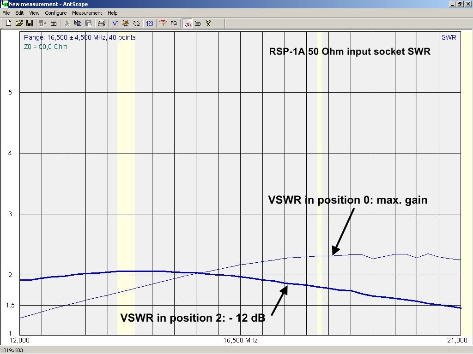
Task: Click the paste clipboard icon
Action: tap(88, 23)
